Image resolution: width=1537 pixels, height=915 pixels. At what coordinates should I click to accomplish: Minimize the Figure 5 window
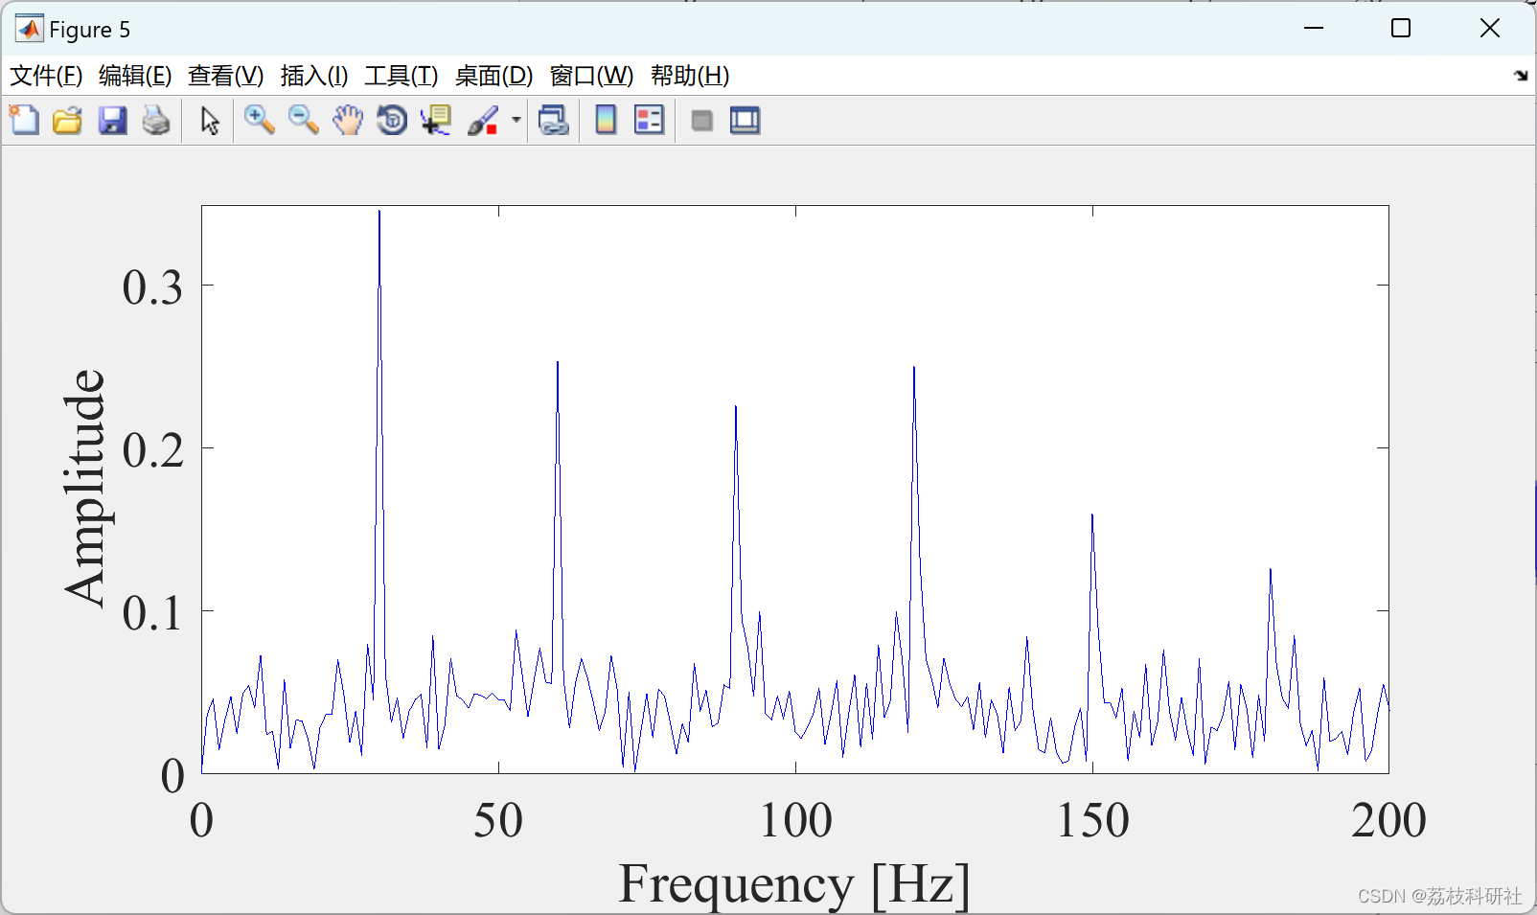click(1314, 29)
